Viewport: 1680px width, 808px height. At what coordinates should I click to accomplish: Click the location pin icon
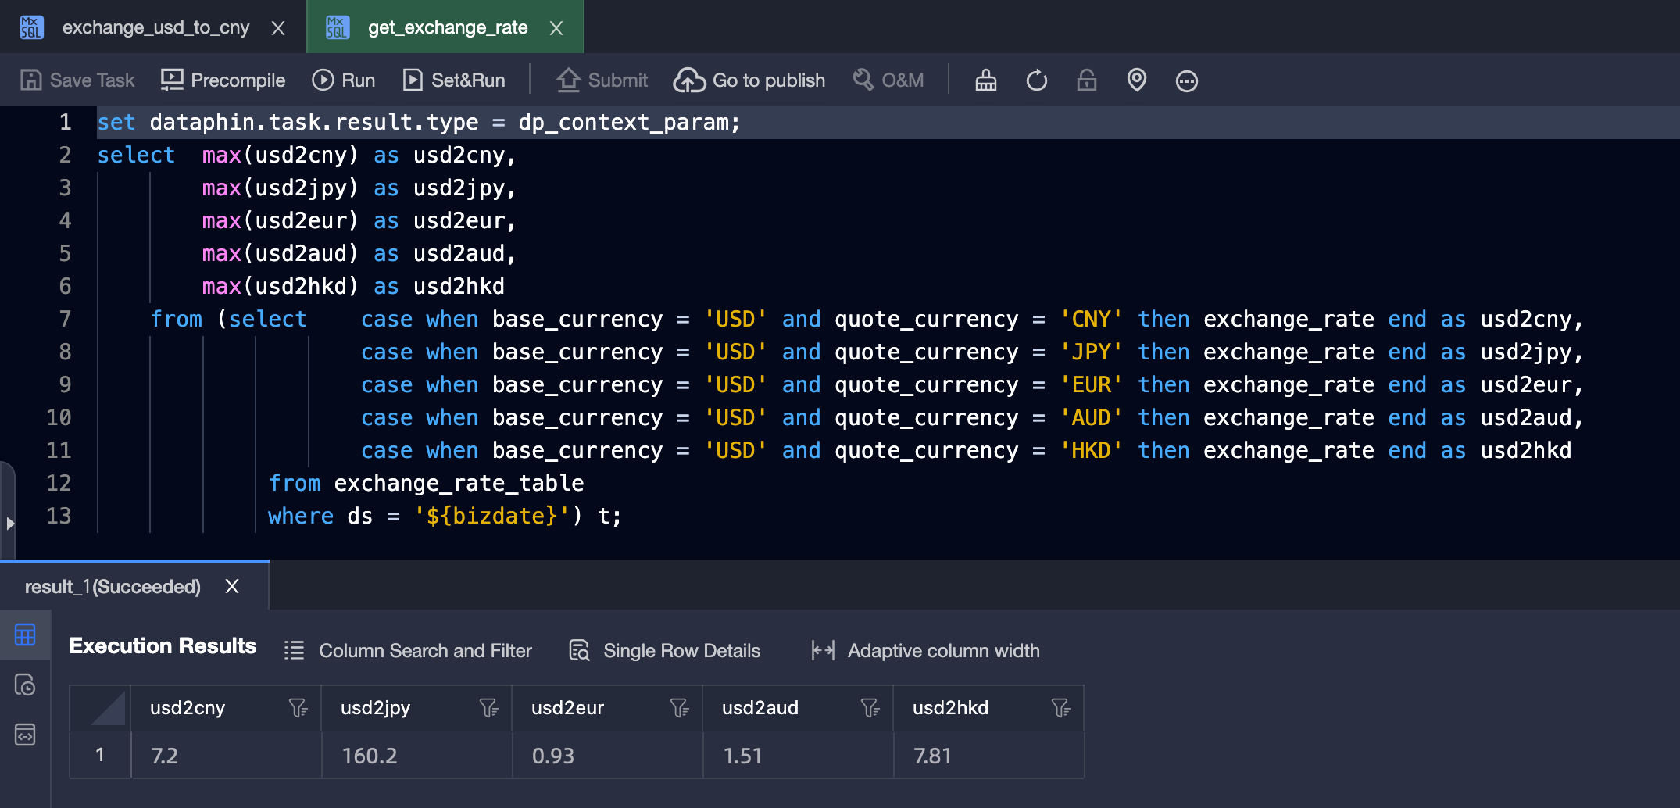[1136, 80]
